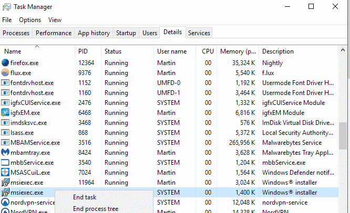
Task: Select the lsass.exe process name
Action: click(22, 133)
